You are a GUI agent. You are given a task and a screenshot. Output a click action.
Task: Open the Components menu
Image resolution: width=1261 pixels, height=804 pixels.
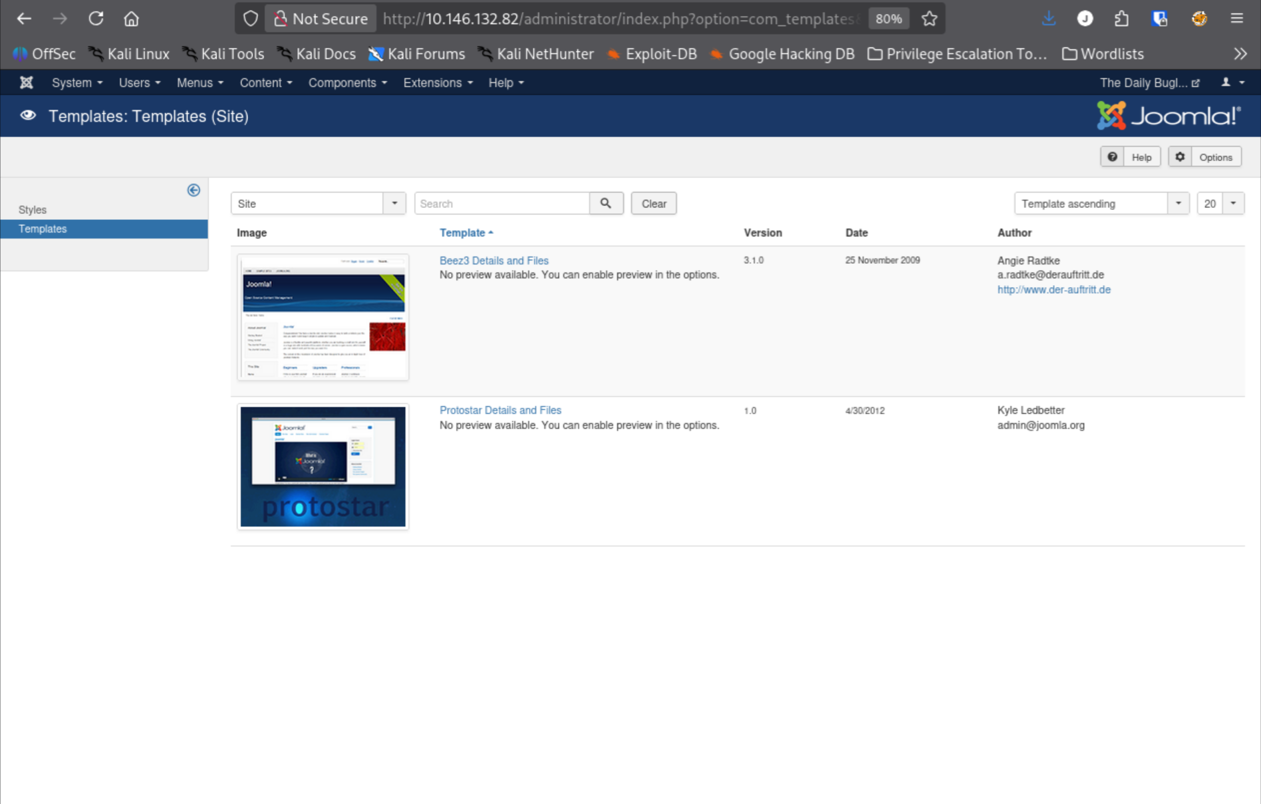(347, 82)
